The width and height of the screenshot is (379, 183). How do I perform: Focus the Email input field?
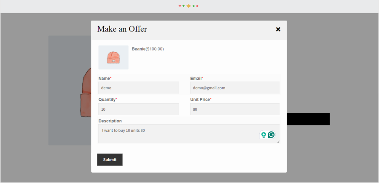point(234,88)
